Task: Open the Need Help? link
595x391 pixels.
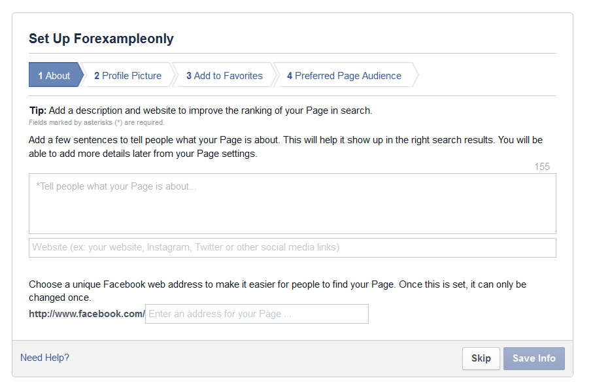Action: click(x=44, y=358)
